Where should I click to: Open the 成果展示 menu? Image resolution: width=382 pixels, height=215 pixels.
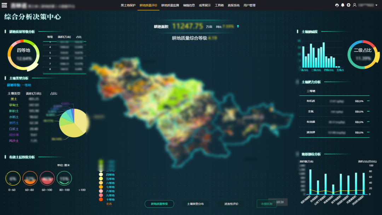pyautogui.click(x=205, y=5)
